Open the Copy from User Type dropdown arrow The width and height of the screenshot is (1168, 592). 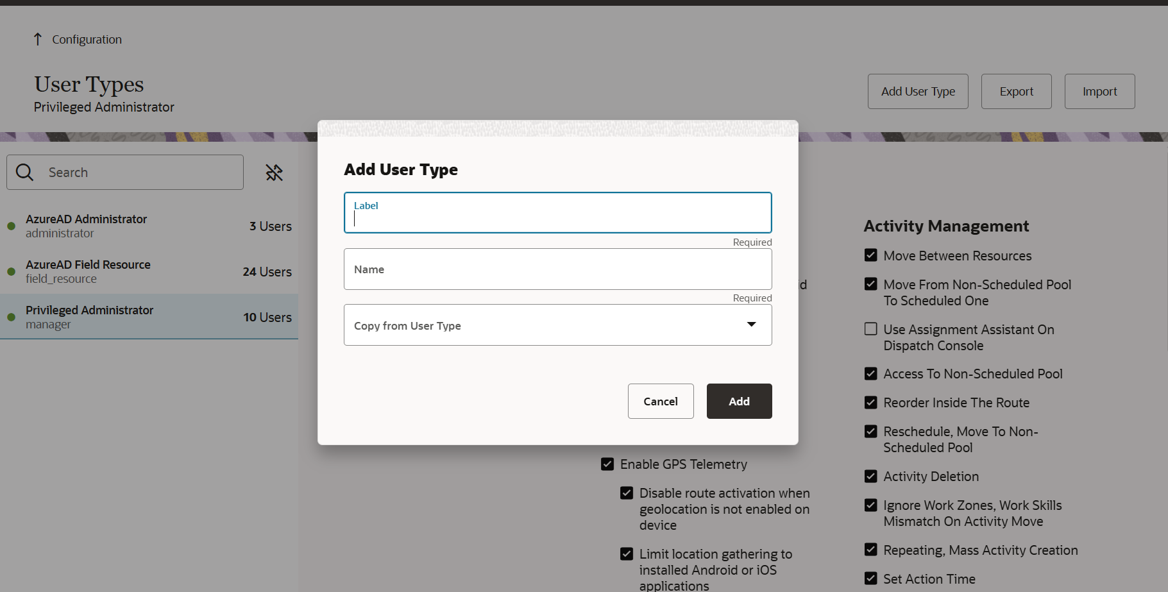pos(751,325)
